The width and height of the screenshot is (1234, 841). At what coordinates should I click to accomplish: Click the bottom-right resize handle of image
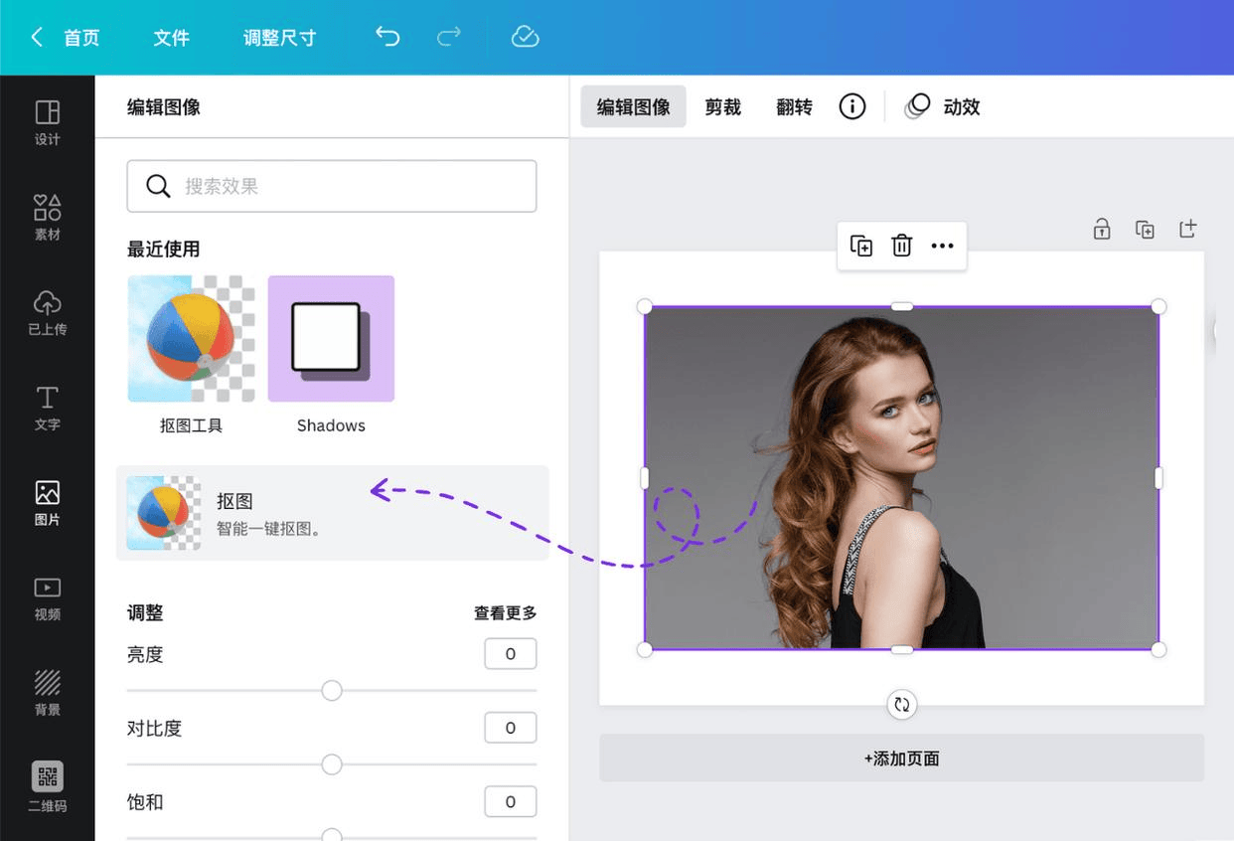(x=1158, y=649)
